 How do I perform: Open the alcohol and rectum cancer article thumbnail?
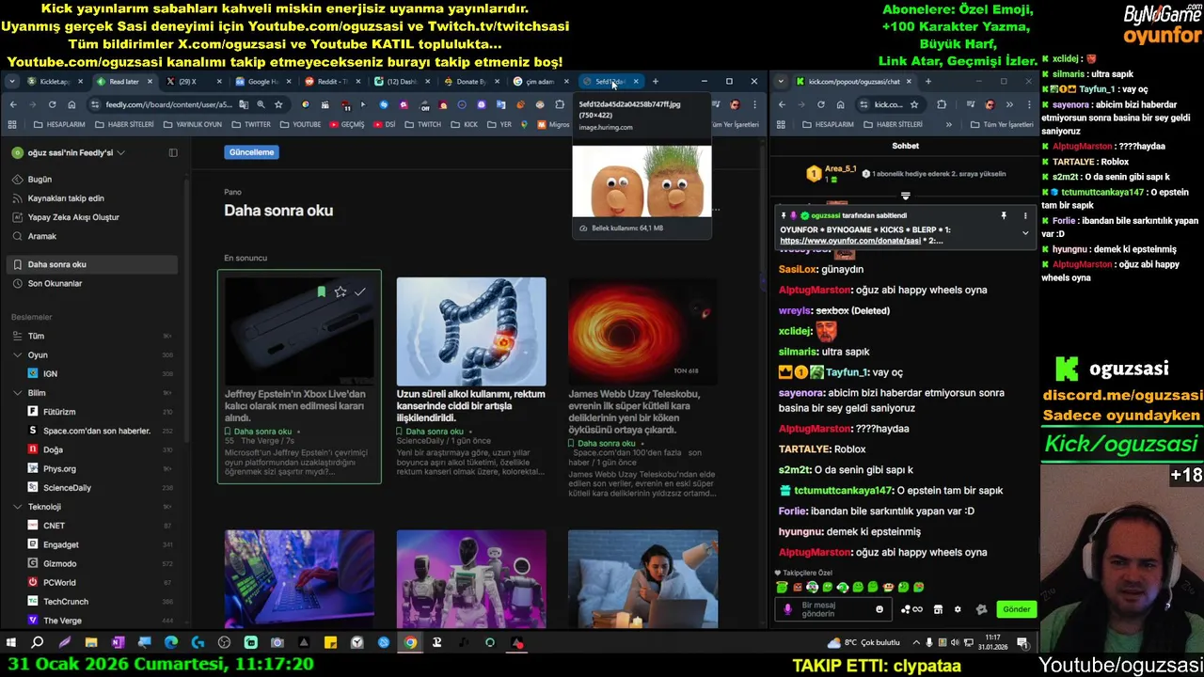coord(471,331)
